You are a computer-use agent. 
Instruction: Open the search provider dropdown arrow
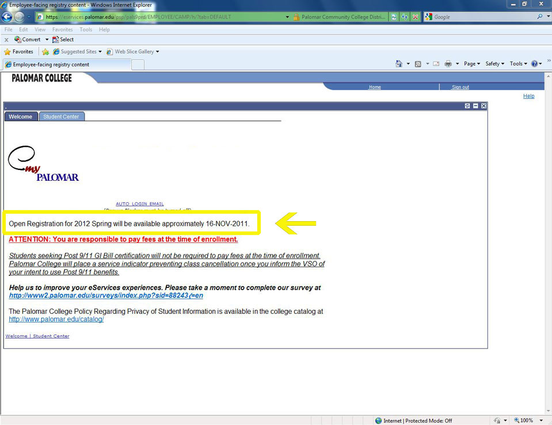pos(548,17)
